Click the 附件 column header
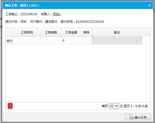 point(86,32)
